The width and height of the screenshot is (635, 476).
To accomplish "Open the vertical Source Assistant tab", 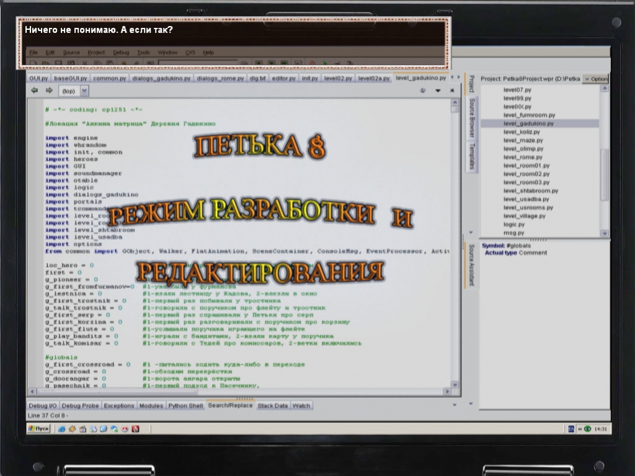I will click(x=472, y=265).
